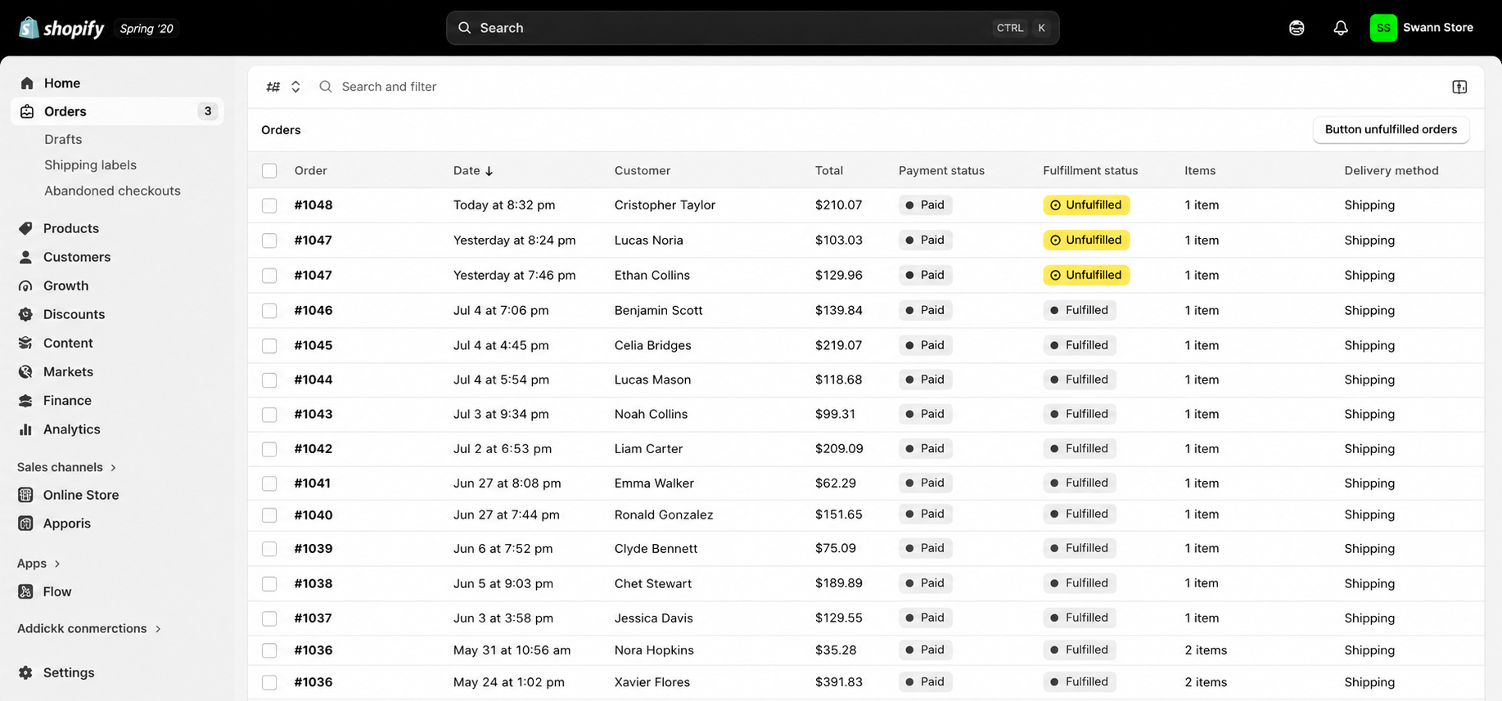Open the ## view selector dropdown
This screenshot has height=701, width=1502.
(x=283, y=87)
